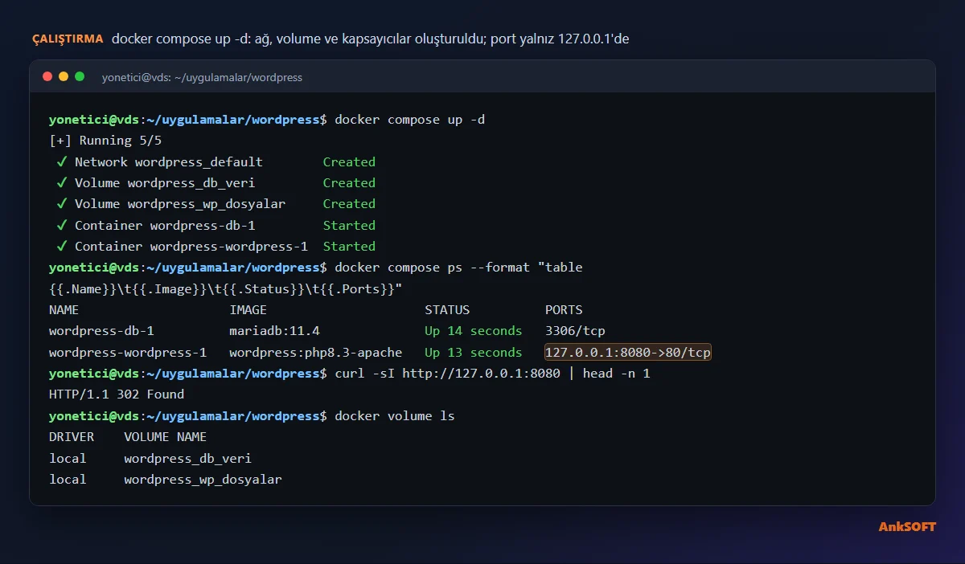The width and height of the screenshot is (965, 564).
Task: Click the checkmark beside Volume wordpress_wp_dosyalar
Action: 61,204
